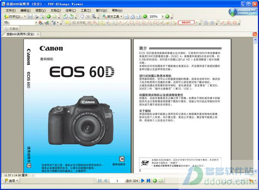Click the vertical scrollbar up arrow
Screen dimensions: 259x190
tap(255, 40)
